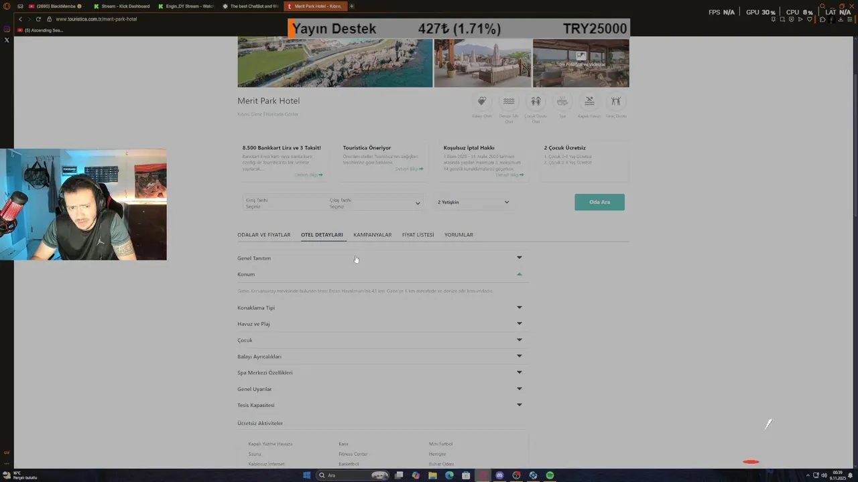Click the Kapalı Havuz swimmer icon
This screenshot has width=858, height=482.
click(x=589, y=101)
